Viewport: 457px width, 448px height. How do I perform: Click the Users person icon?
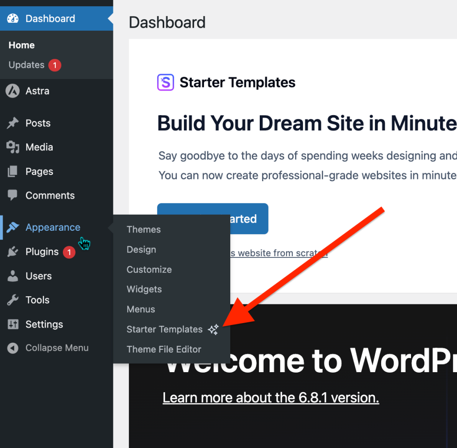12,276
